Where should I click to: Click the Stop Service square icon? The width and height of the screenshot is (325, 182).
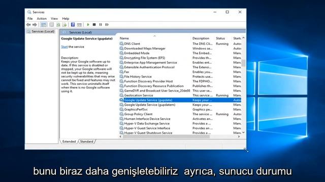pyautogui.click(x=94, y=25)
